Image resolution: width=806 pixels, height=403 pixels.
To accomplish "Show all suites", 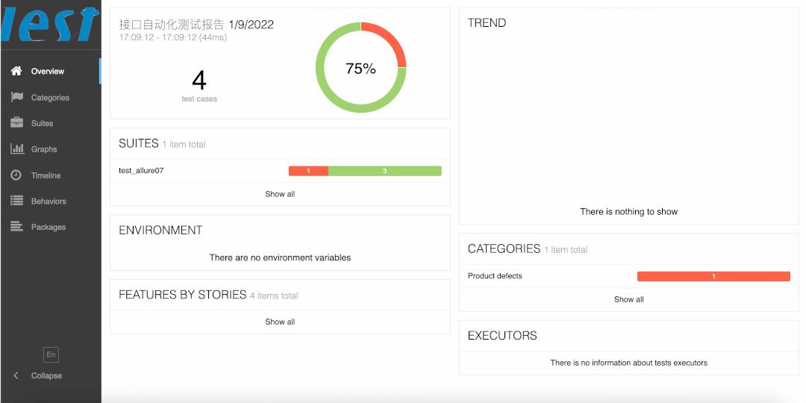I will pyautogui.click(x=280, y=194).
